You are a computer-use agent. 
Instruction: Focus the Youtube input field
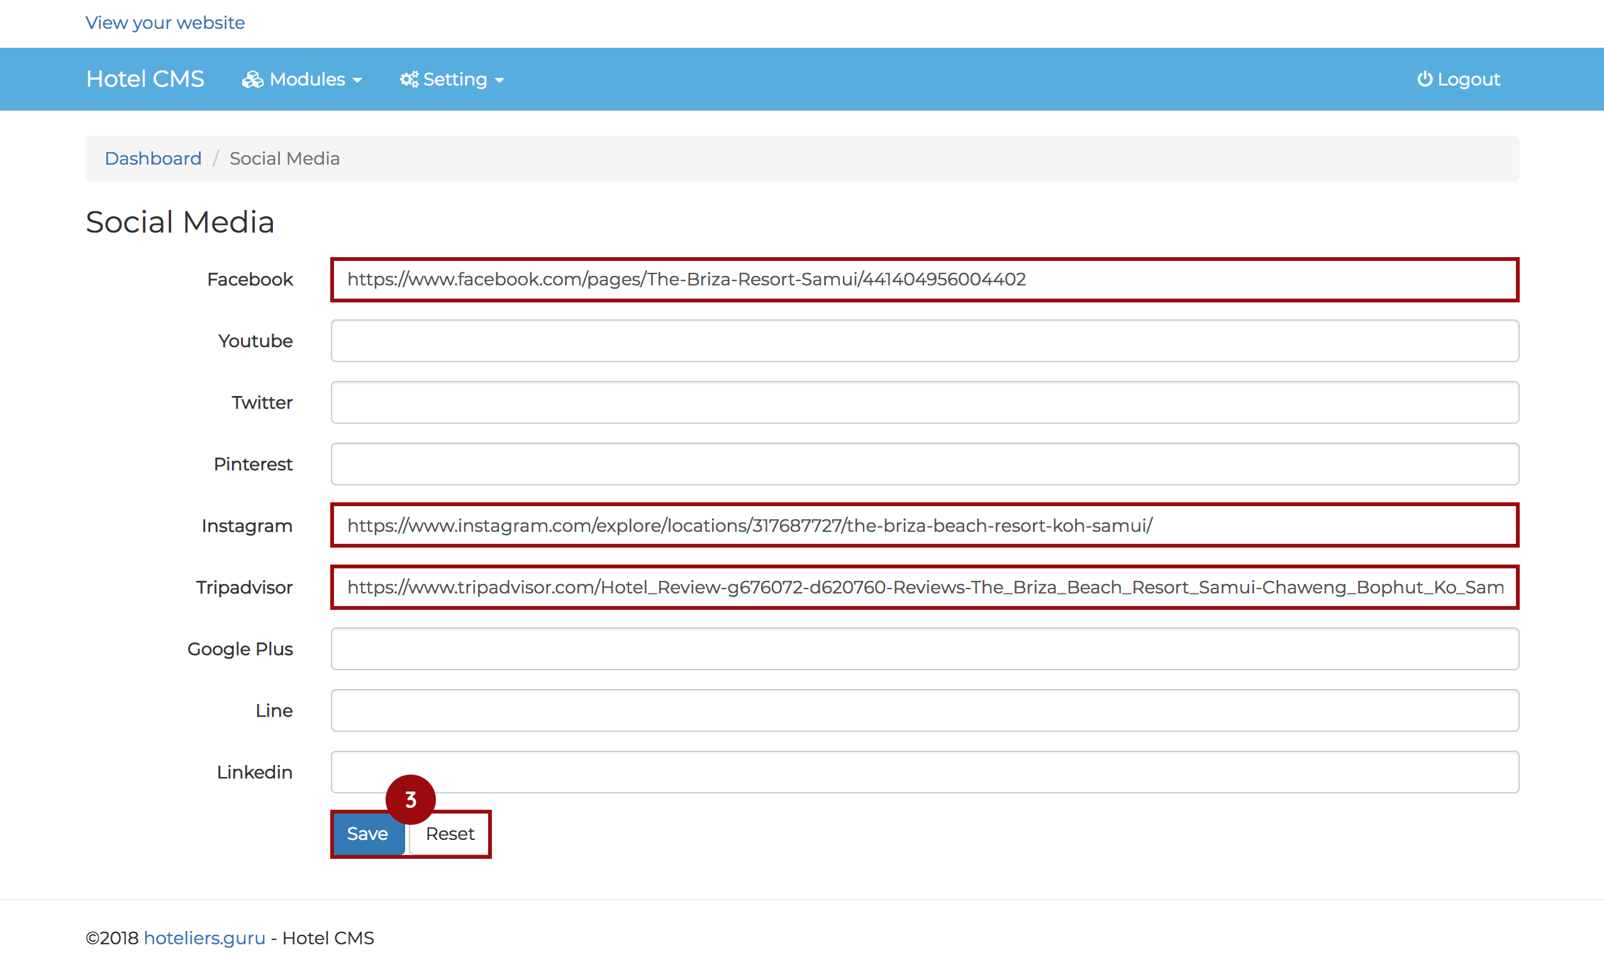click(x=925, y=340)
